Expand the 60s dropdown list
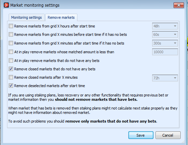The image size is (188, 145). pos(165,34)
